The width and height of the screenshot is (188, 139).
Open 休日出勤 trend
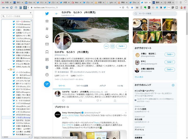138,119
